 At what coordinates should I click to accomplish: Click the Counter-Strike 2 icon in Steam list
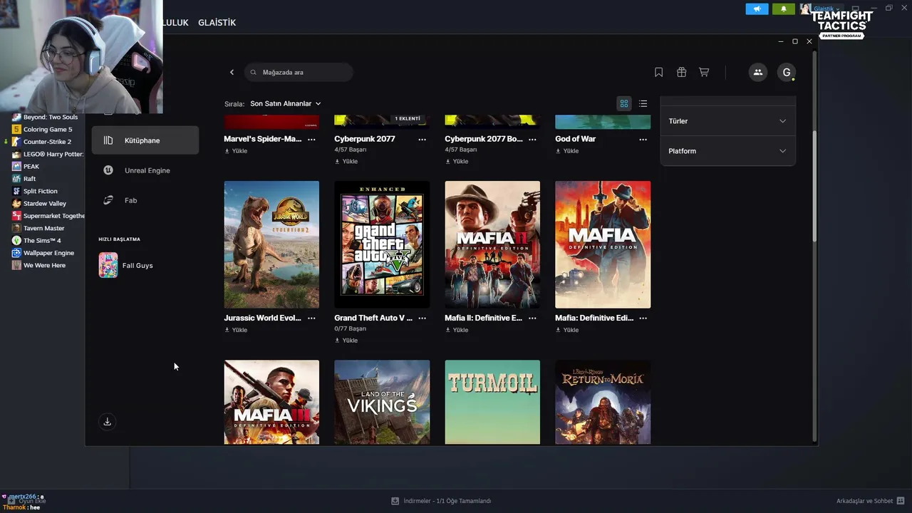tap(16, 142)
